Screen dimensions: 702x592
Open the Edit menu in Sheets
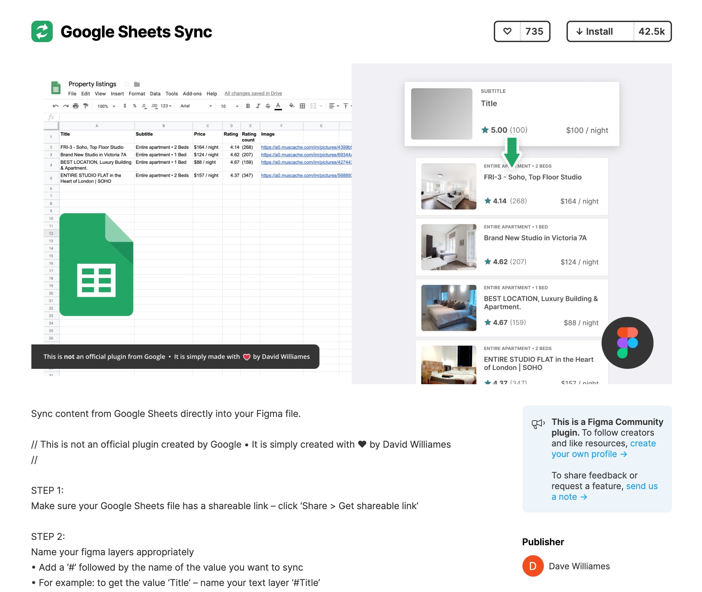tap(85, 94)
